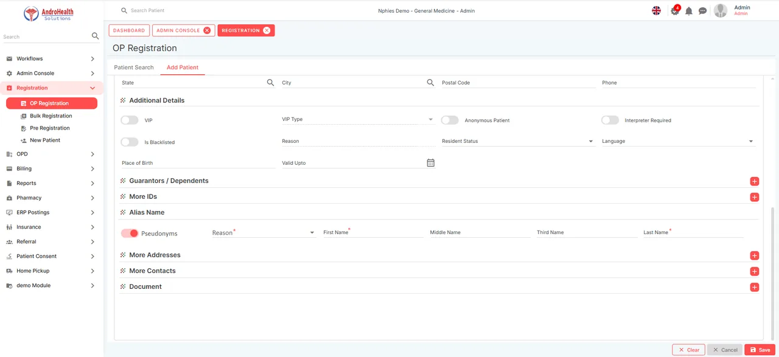The image size is (779, 357).
Task: Click the Phone input field
Action: pyautogui.click(x=679, y=83)
